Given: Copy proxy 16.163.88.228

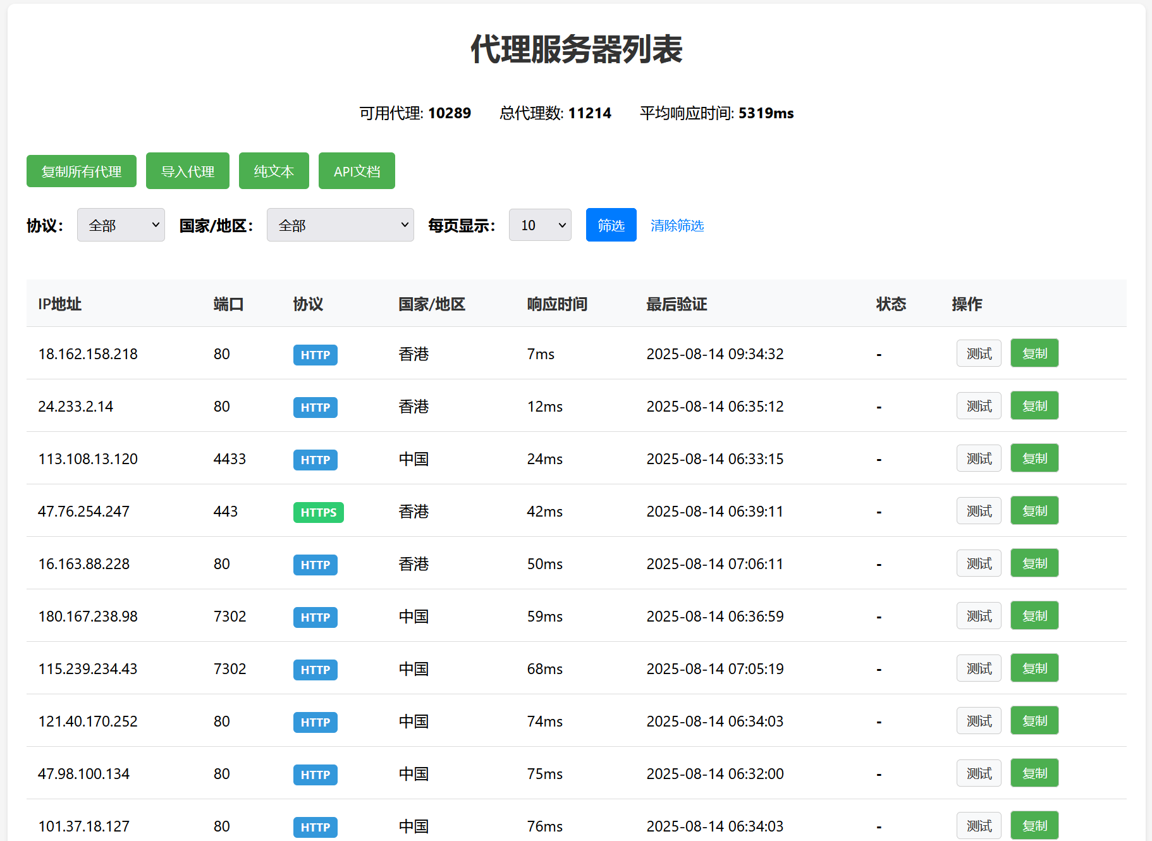Looking at the screenshot, I should [x=1034, y=563].
